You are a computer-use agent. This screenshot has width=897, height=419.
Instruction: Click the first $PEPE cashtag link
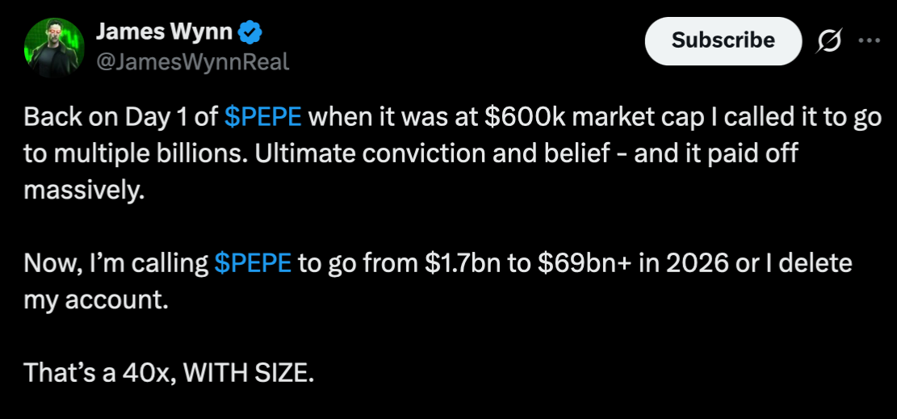[263, 117]
